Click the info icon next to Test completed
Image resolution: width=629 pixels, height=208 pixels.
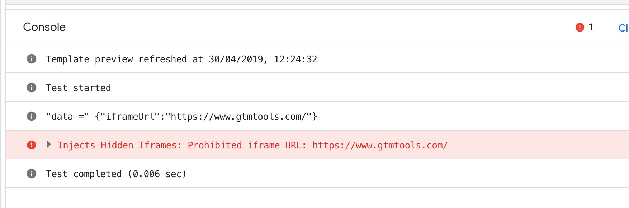click(x=32, y=174)
